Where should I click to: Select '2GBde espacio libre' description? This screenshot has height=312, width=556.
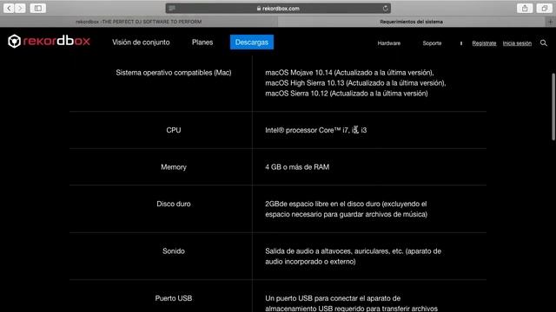pos(346,209)
